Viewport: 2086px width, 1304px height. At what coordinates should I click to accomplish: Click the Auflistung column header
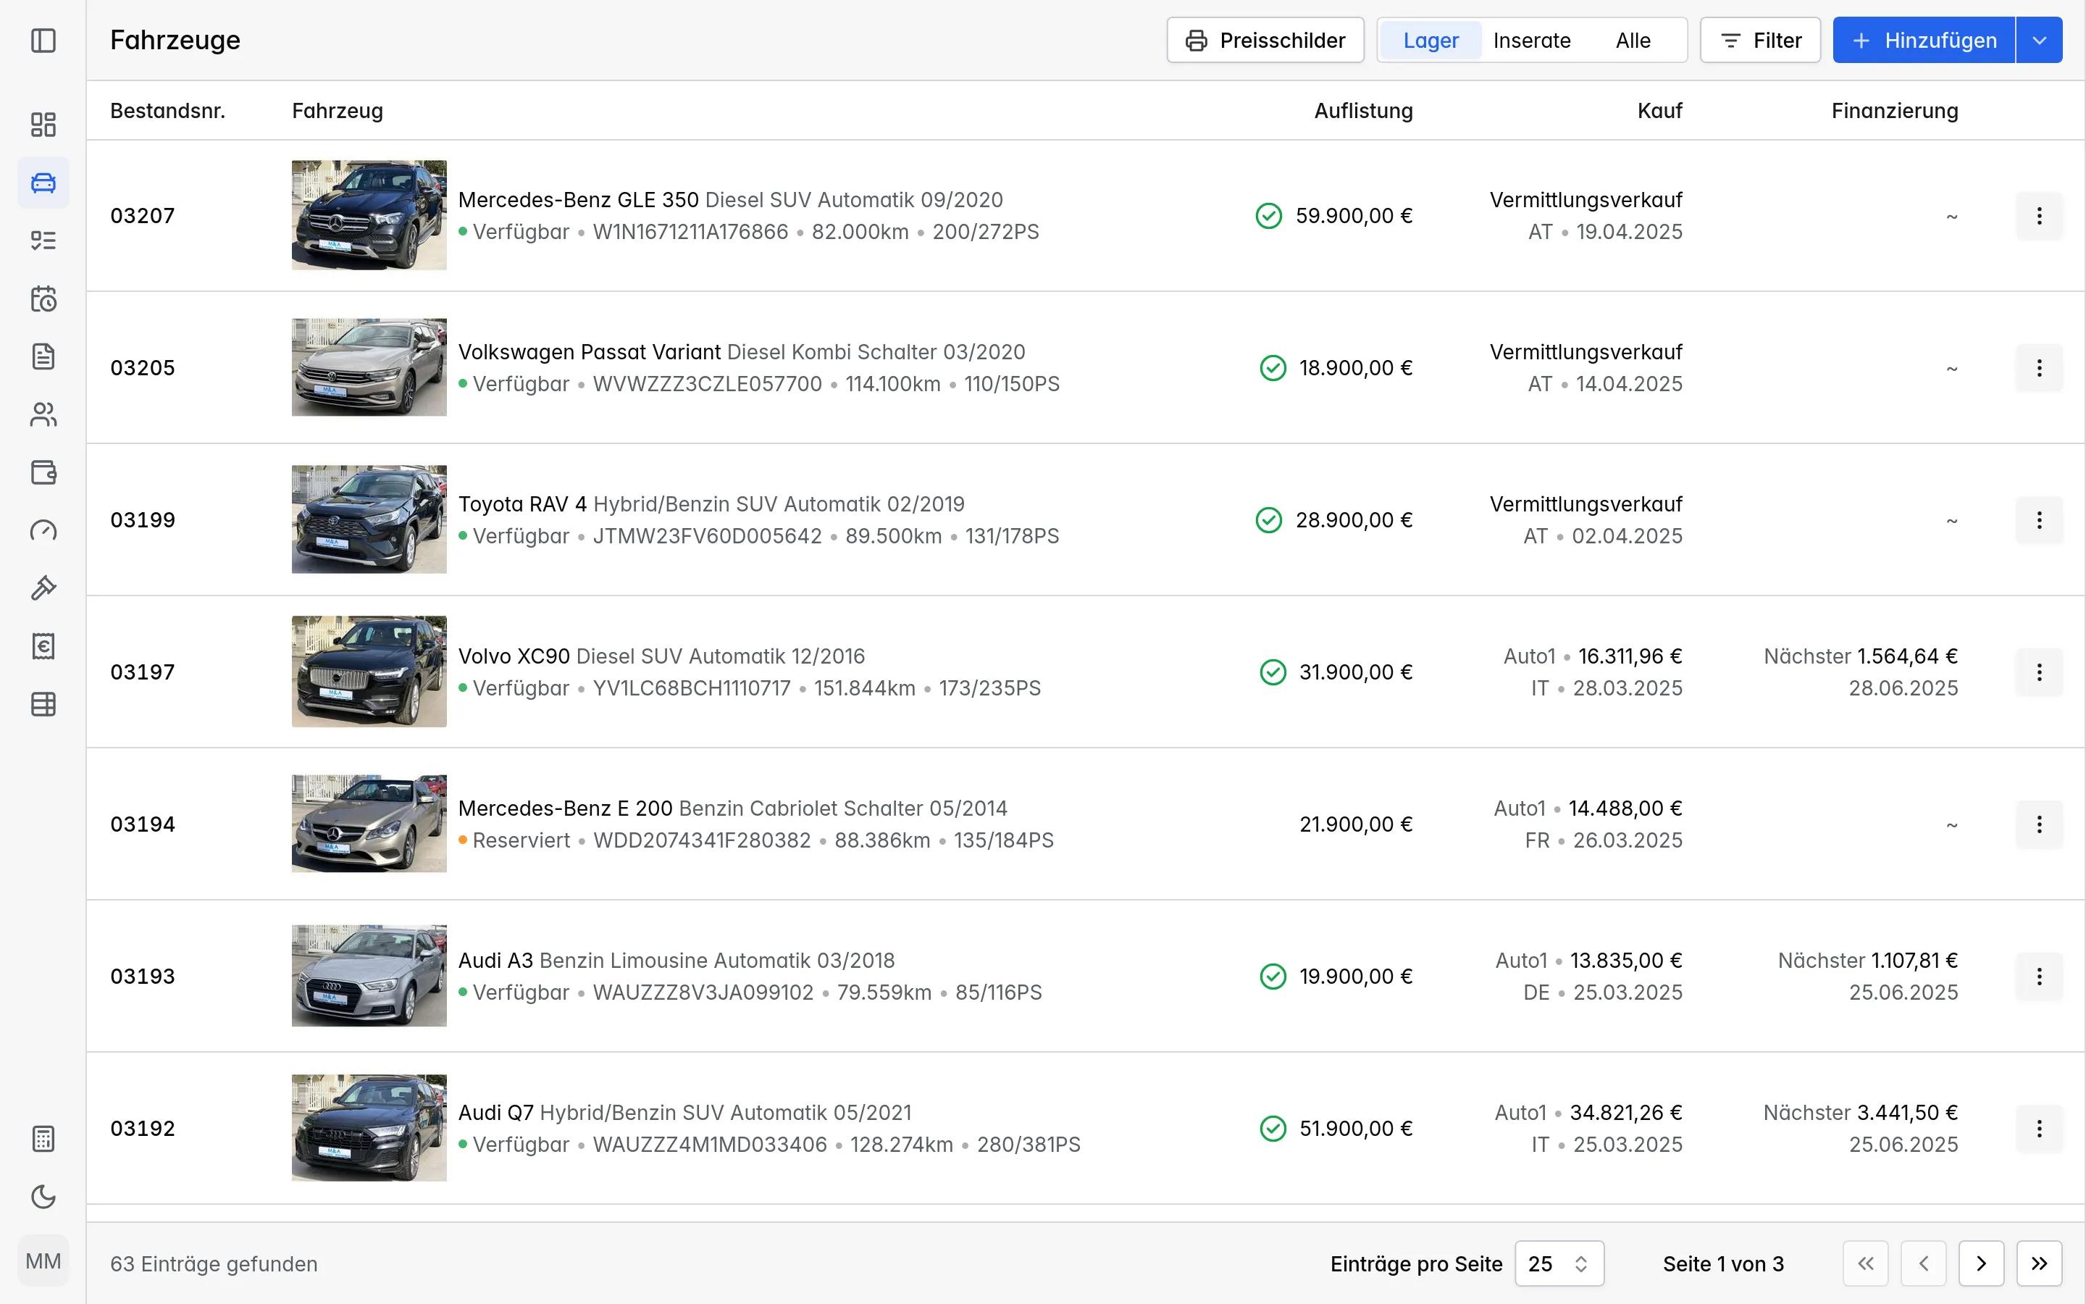tap(1363, 110)
